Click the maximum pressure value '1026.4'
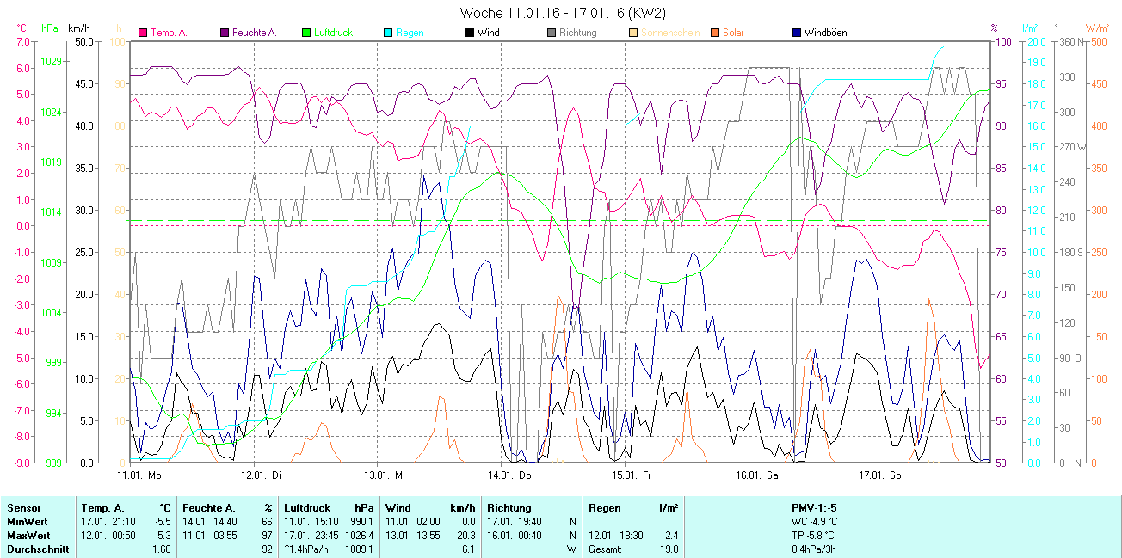 pyautogui.click(x=359, y=536)
